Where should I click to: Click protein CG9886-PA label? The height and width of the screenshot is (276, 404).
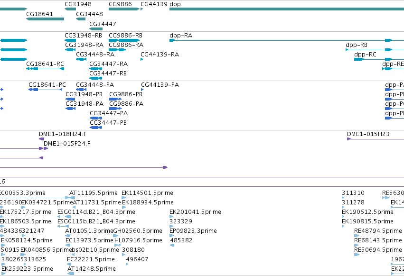click(x=126, y=104)
